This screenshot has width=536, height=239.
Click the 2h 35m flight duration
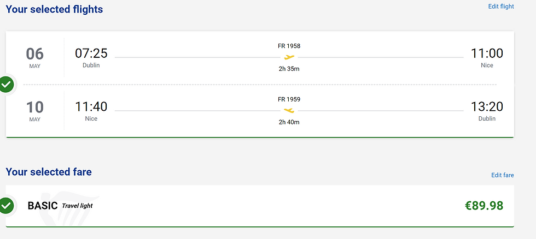tap(289, 68)
